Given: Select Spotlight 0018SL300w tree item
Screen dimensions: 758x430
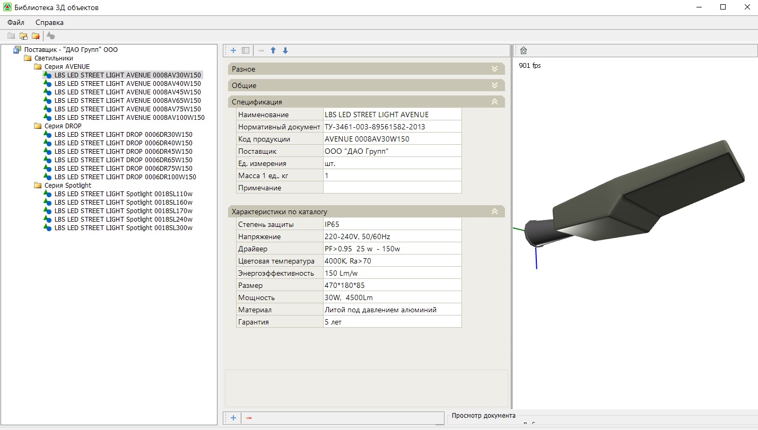Looking at the screenshot, I should pyautogui.click(x=123, y=228).
